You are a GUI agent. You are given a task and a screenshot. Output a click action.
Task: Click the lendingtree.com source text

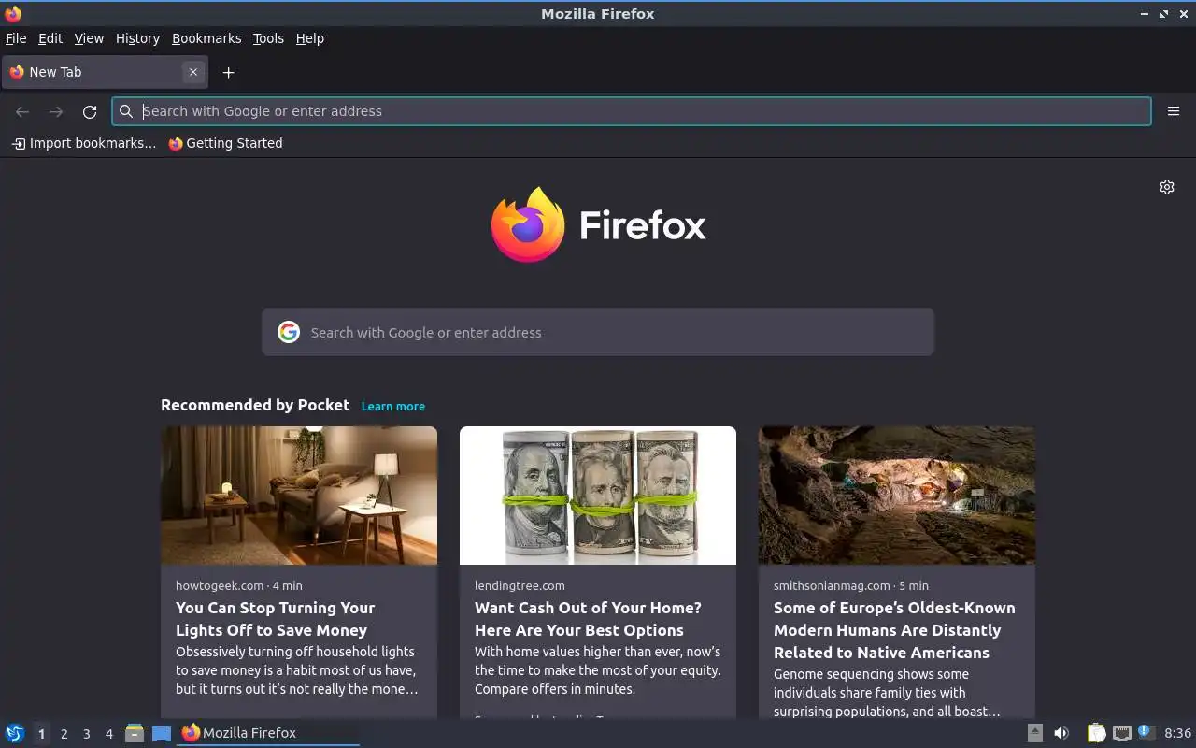(520, 585)
